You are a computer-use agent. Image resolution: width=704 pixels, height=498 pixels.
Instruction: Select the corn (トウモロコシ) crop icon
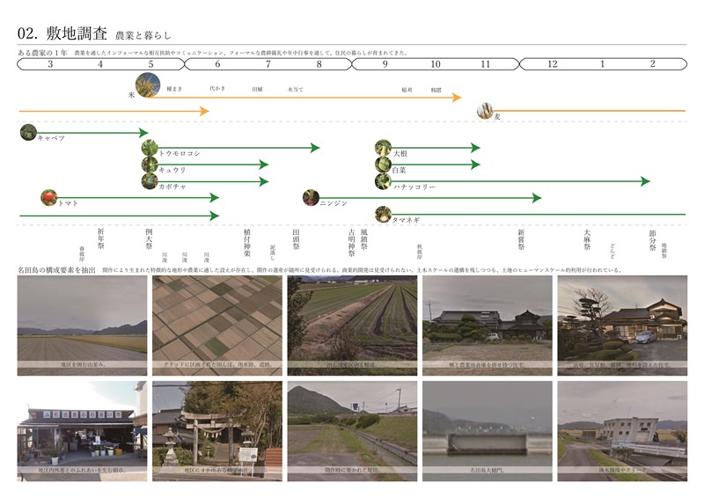150,148
